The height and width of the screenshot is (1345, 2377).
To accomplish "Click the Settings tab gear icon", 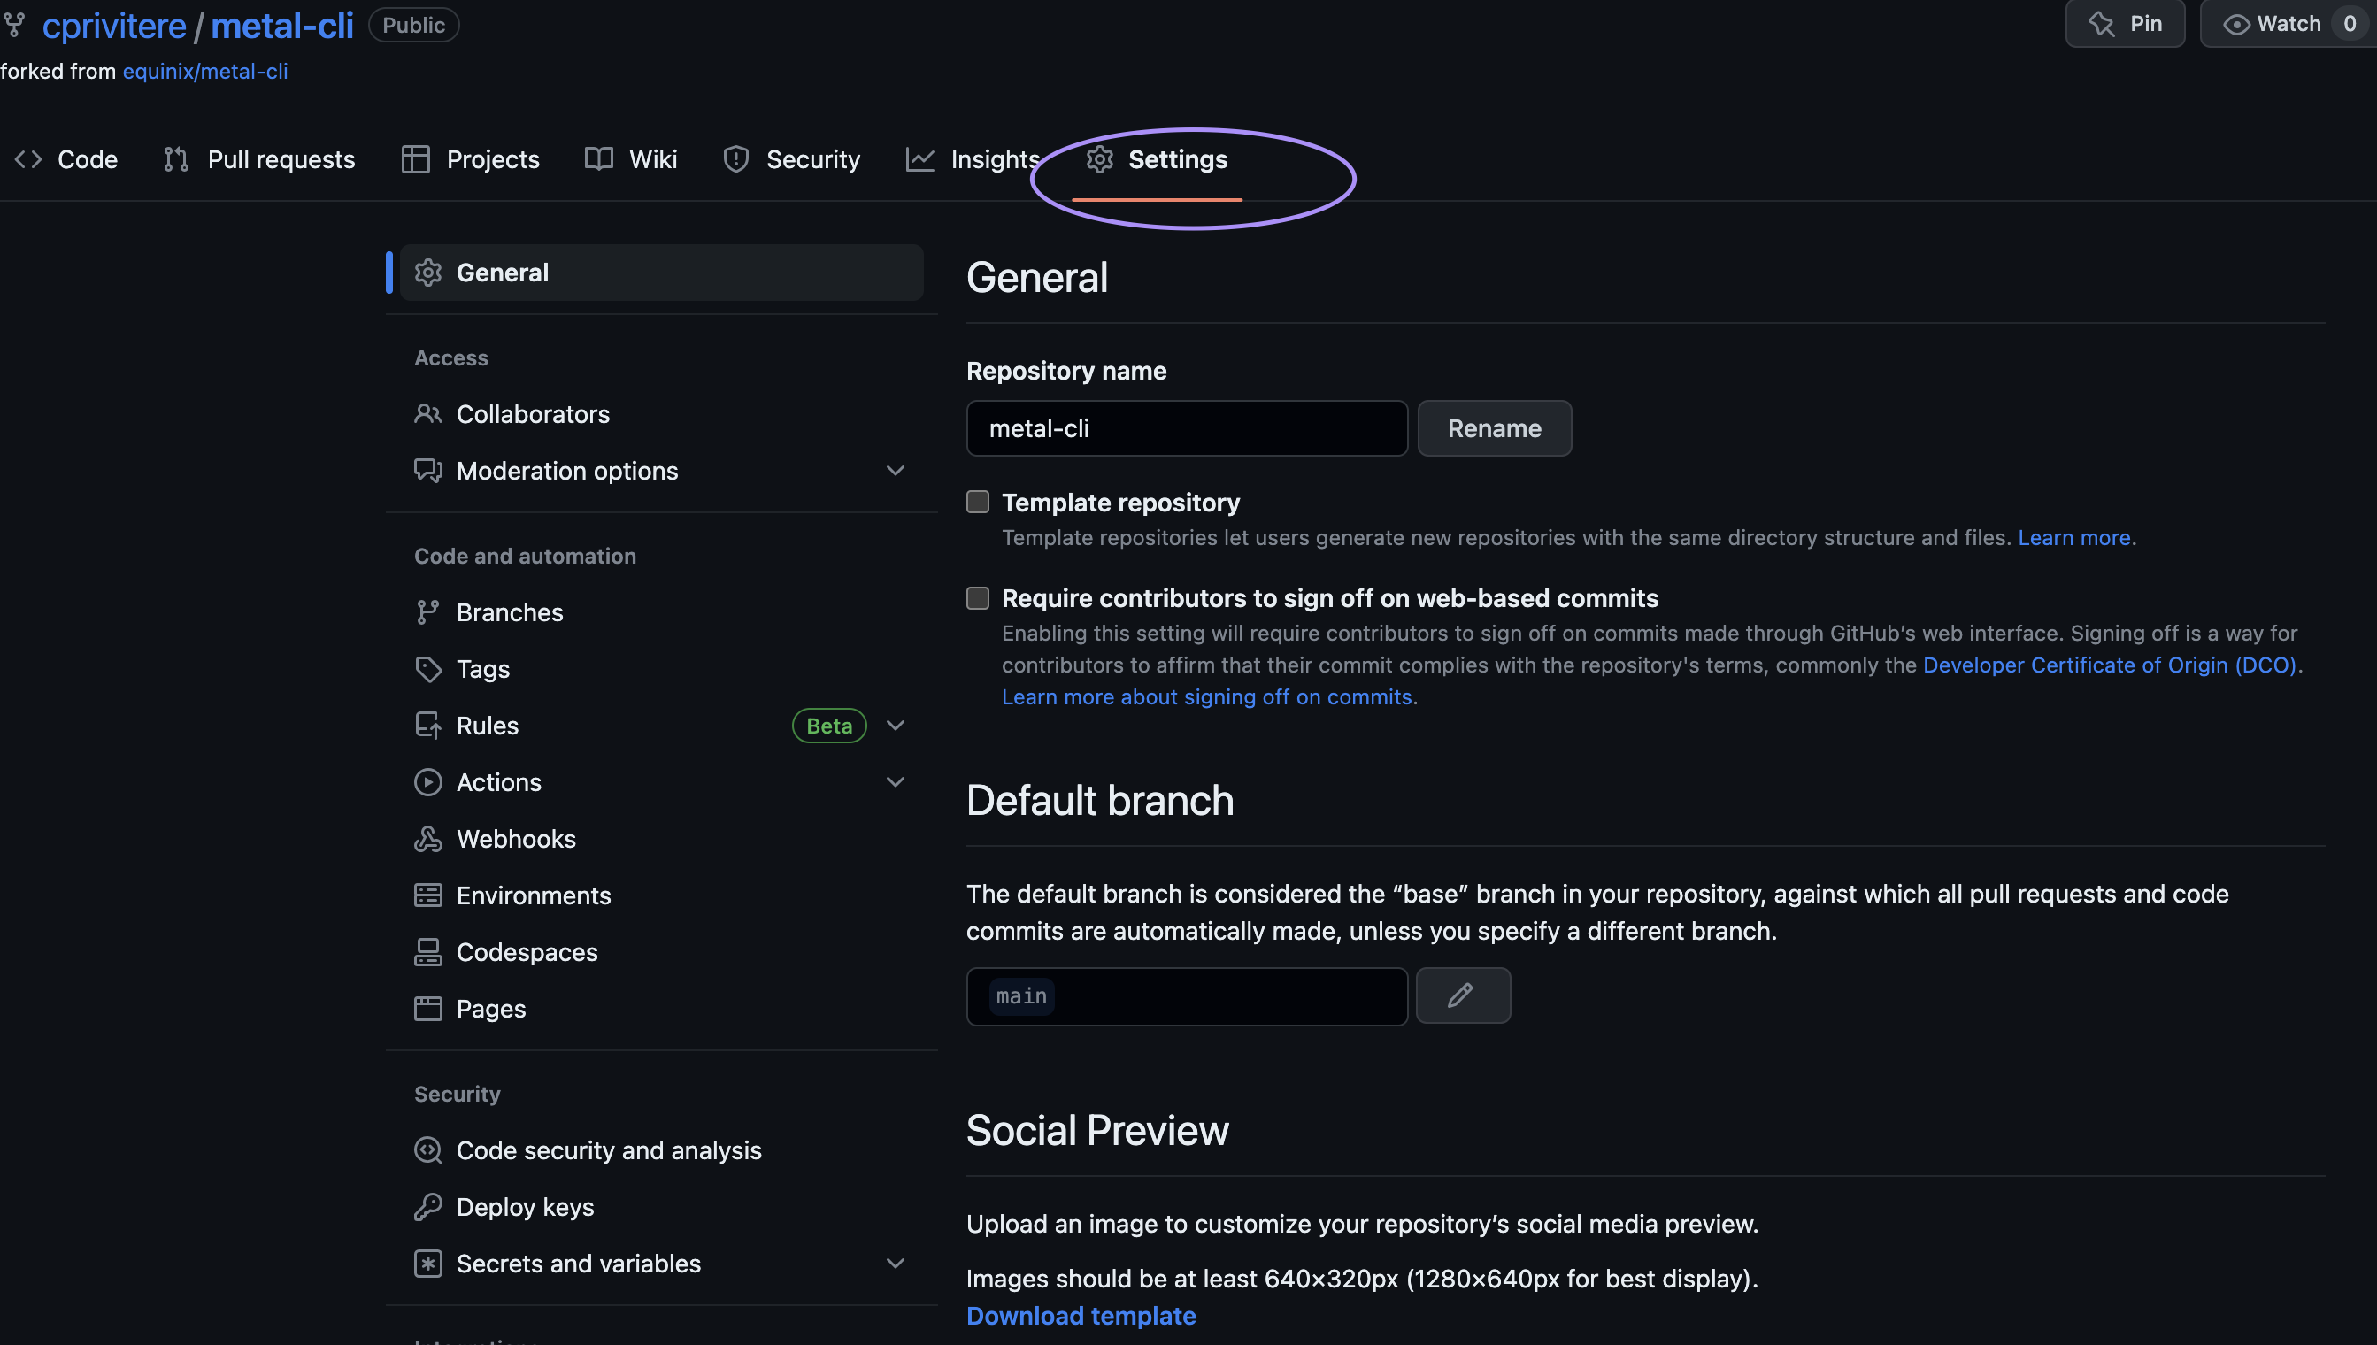I will 1099,160.
